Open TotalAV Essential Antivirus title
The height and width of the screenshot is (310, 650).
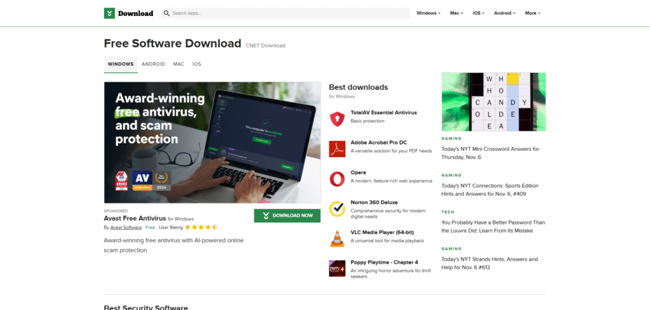(384, 113)
